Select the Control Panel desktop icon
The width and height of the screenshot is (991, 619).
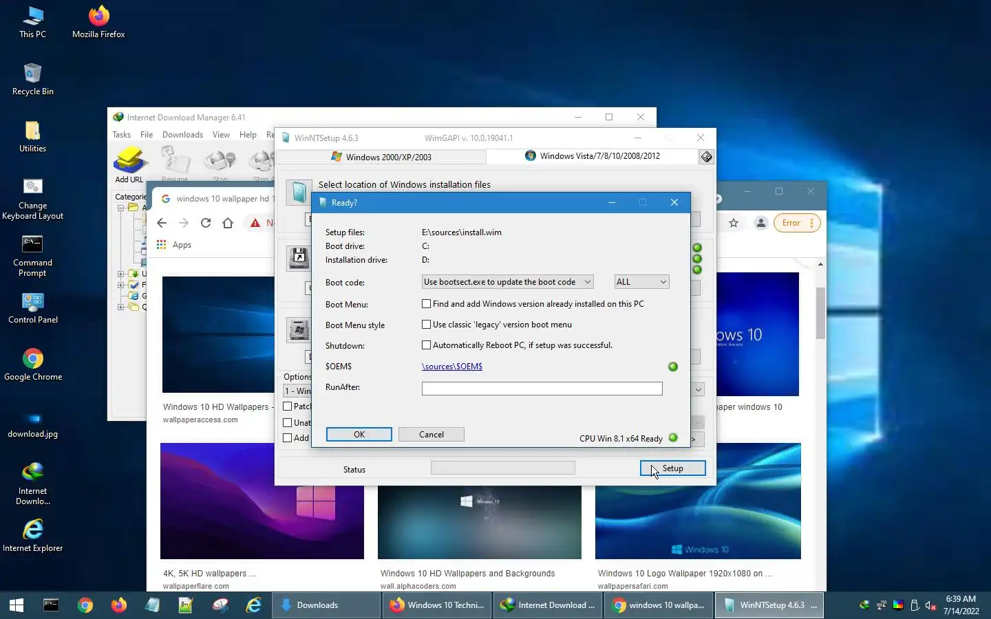click(32, 308)
